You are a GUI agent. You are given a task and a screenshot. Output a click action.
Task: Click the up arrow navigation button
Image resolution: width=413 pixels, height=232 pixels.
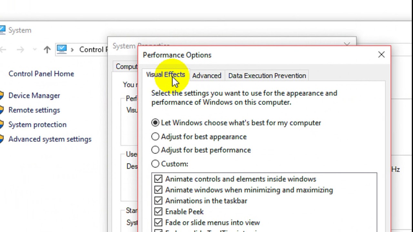tap(47, 49)
